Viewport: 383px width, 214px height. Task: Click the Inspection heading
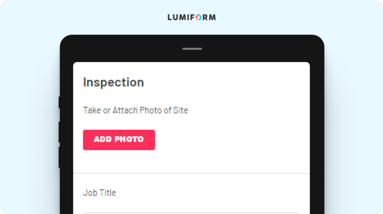(x=114, y=82)
